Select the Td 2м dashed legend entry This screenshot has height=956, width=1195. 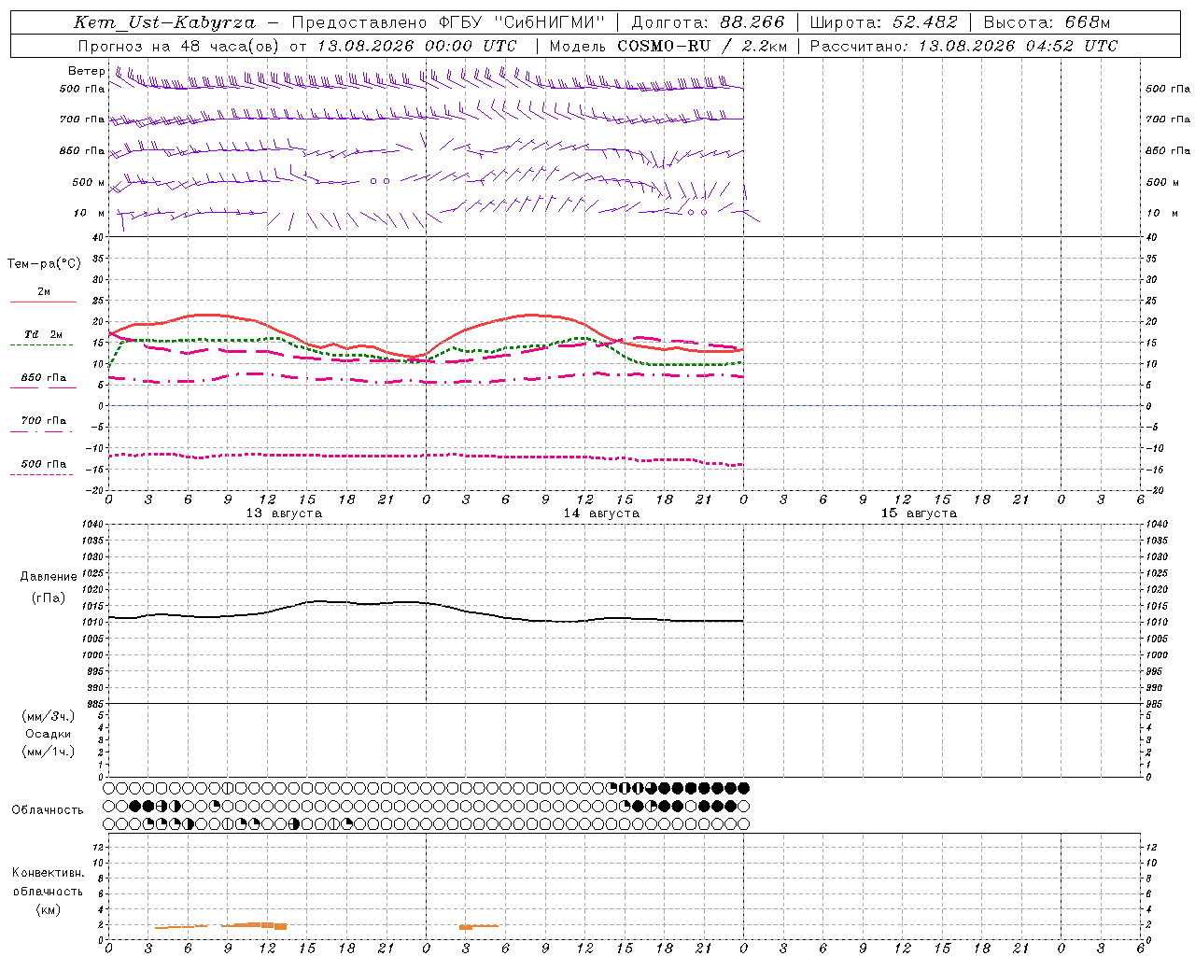click(x=43, y=338)
